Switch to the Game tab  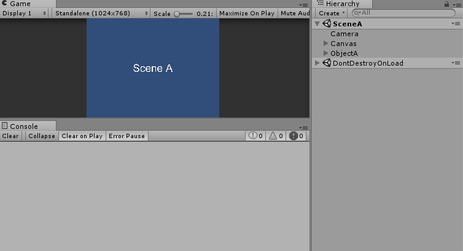pos(28,4)
